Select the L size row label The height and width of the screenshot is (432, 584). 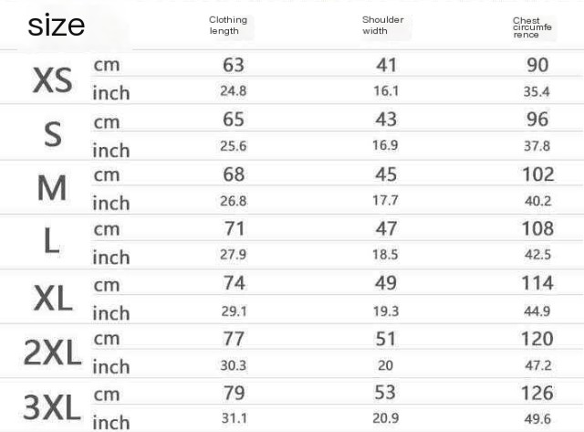pyautogui.click(x=52, y=242)
